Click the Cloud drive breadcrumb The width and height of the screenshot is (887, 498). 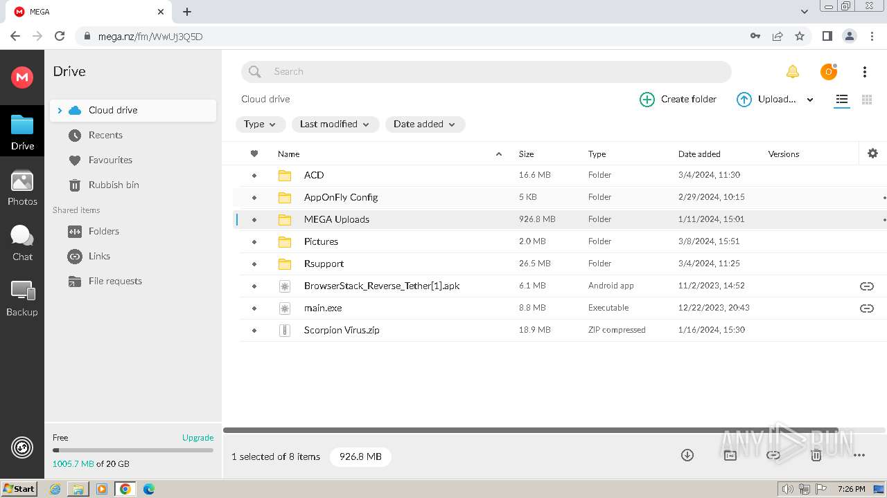pos(265,100)
